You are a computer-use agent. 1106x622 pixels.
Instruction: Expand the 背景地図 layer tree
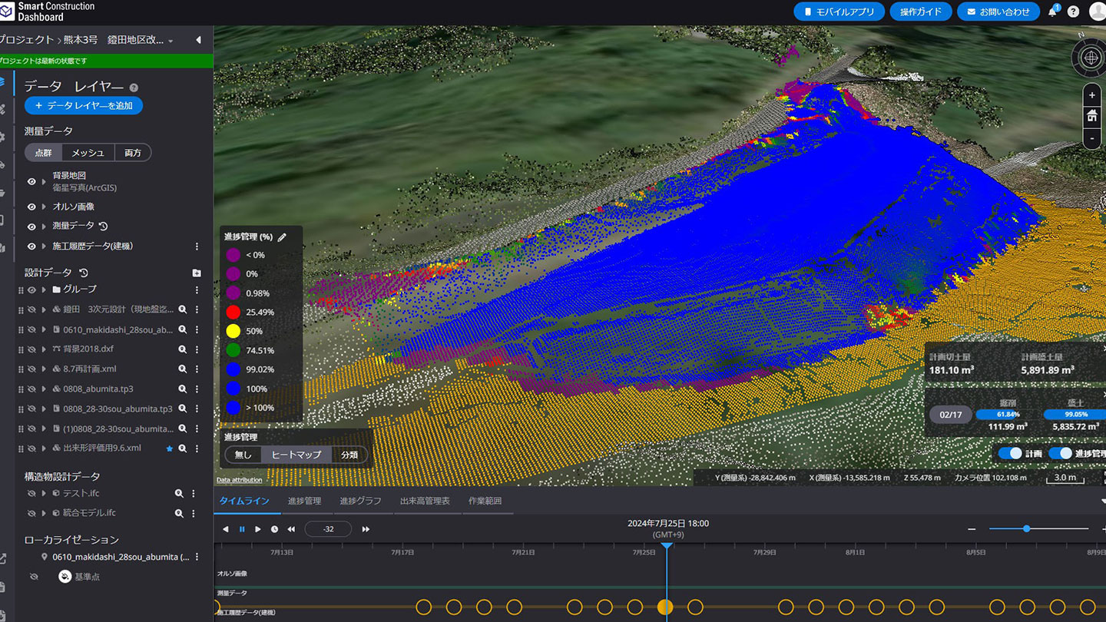(x=44, y=182)
